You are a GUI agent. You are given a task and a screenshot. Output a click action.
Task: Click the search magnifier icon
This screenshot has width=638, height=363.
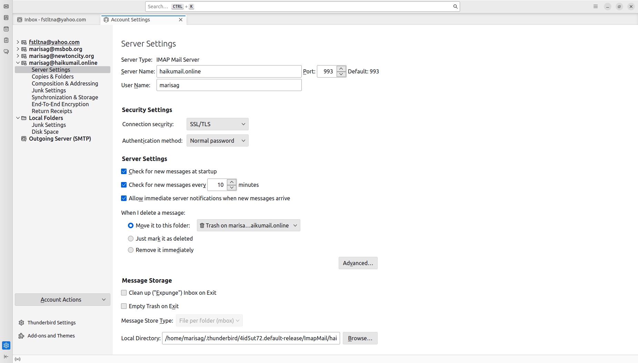455,7
